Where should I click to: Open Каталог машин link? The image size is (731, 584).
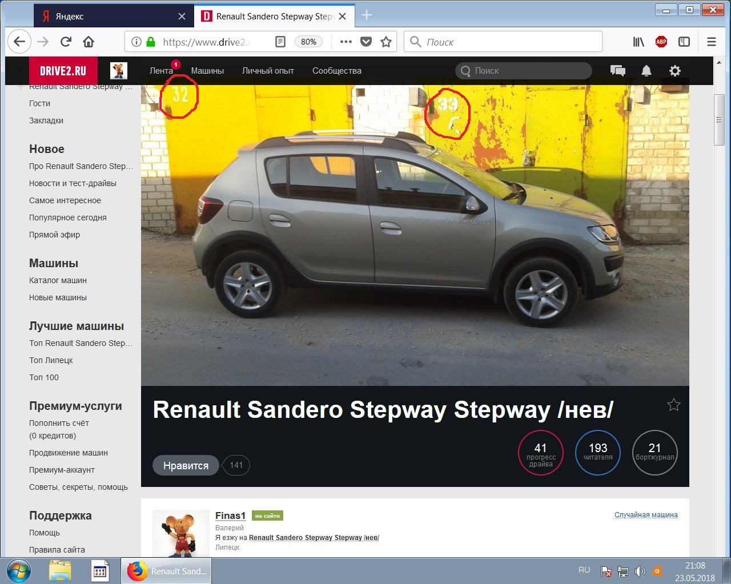(58, 280)
